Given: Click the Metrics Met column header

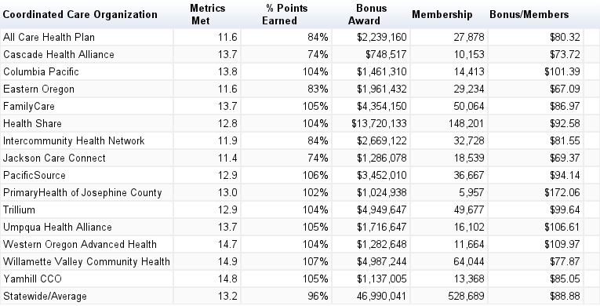Looking at the screenshot, I should [x=207, y=15].
